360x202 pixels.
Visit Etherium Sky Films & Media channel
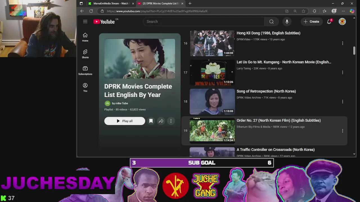(253, 127)
